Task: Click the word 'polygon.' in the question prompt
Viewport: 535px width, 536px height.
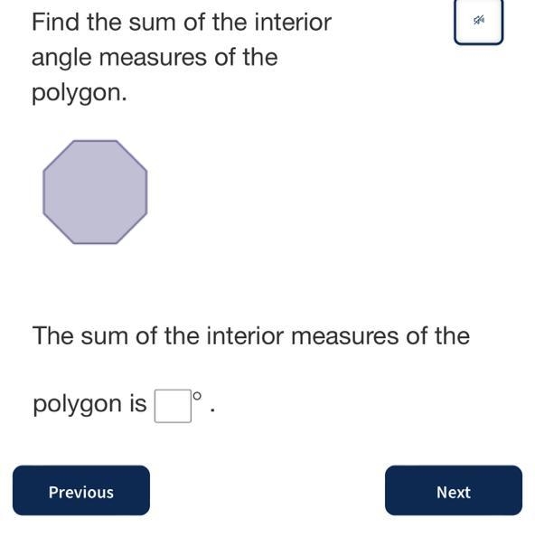Action: 80,93
